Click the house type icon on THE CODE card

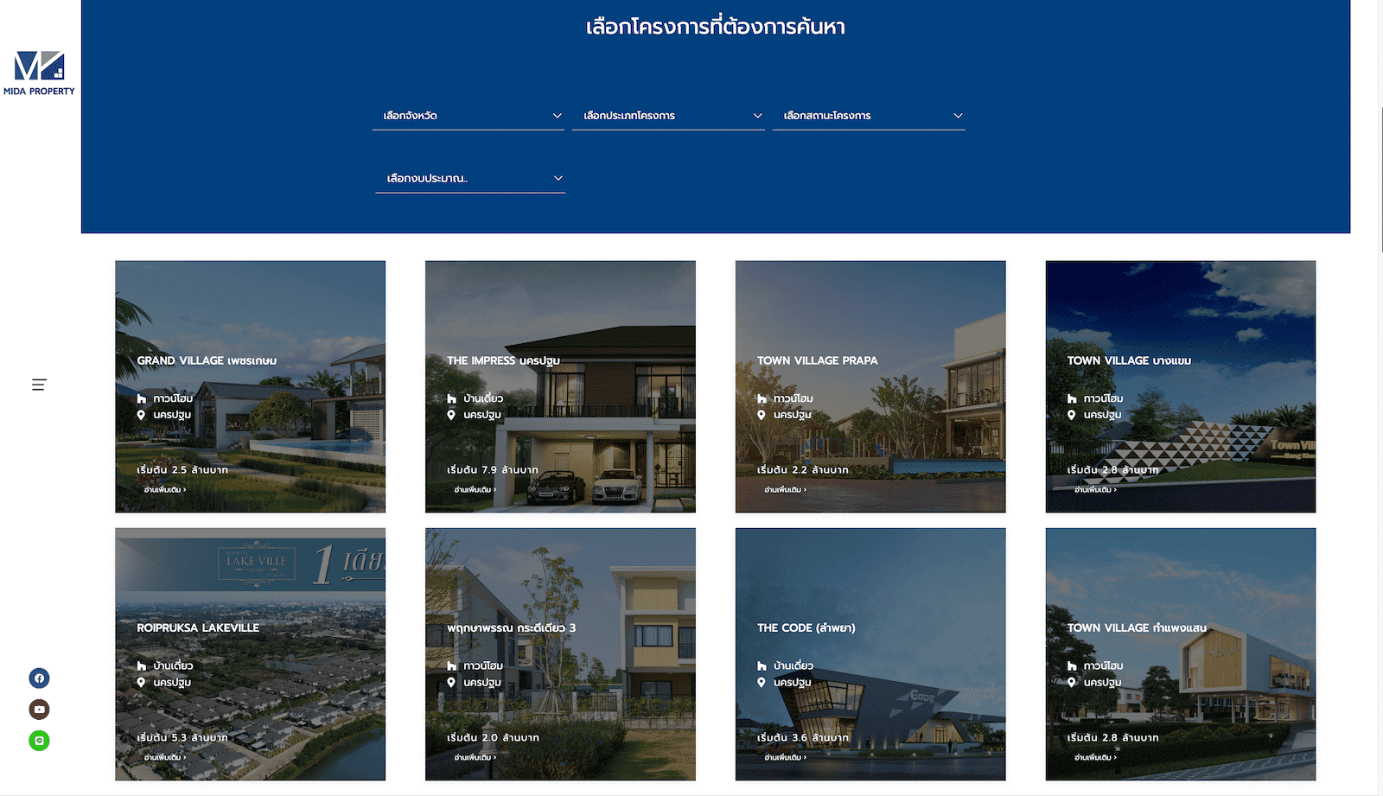tap(762, 665)
